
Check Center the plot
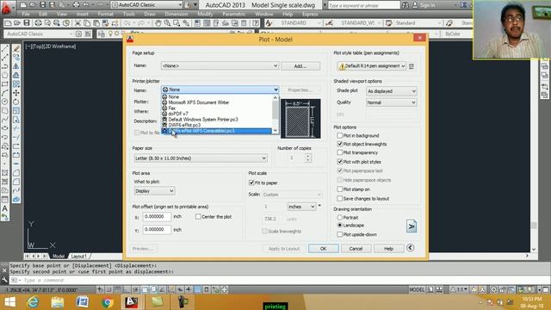pyautogui.click(x=198, y=217)
